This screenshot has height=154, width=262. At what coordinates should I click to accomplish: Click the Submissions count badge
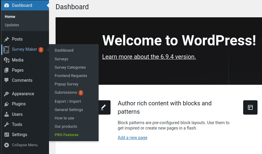(x=81, y=93)
